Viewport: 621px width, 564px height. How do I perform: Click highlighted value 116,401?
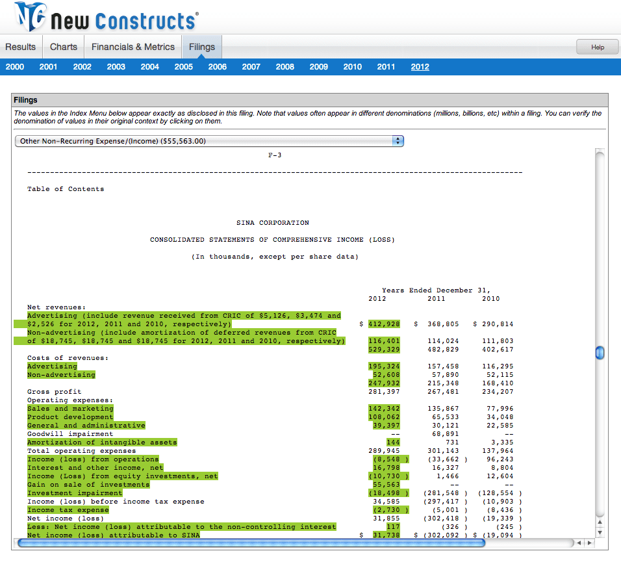point(384,341)
